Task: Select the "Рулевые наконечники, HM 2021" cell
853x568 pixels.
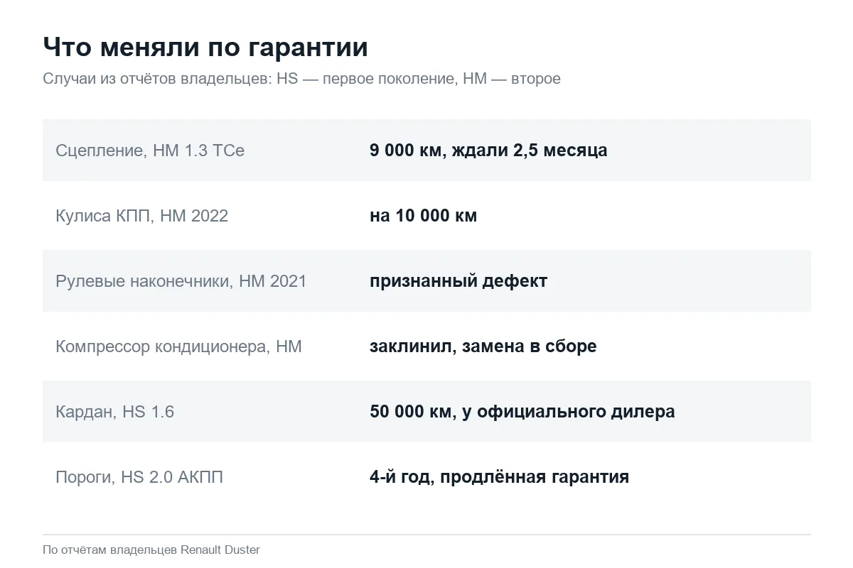Action: tap(181, 281)
